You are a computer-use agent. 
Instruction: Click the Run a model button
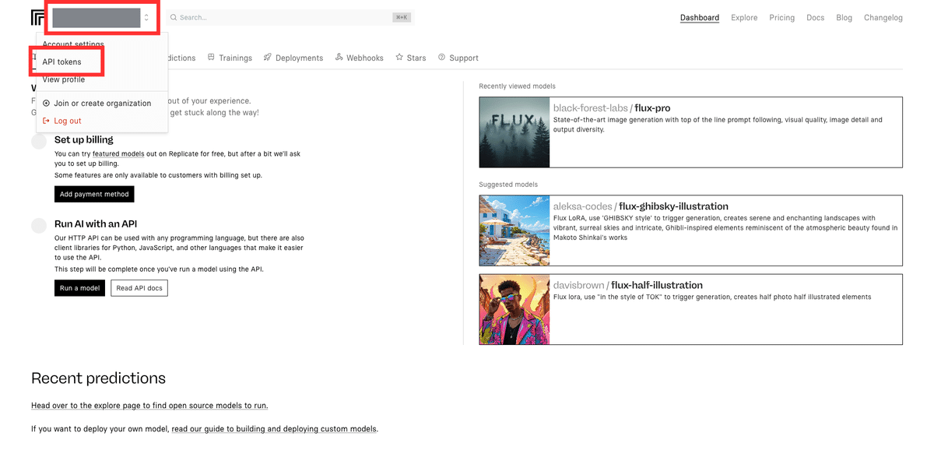(x=79, y=288)
